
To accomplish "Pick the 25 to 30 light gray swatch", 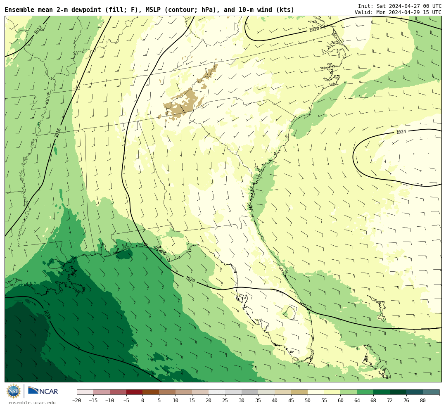I will [233, 392].
